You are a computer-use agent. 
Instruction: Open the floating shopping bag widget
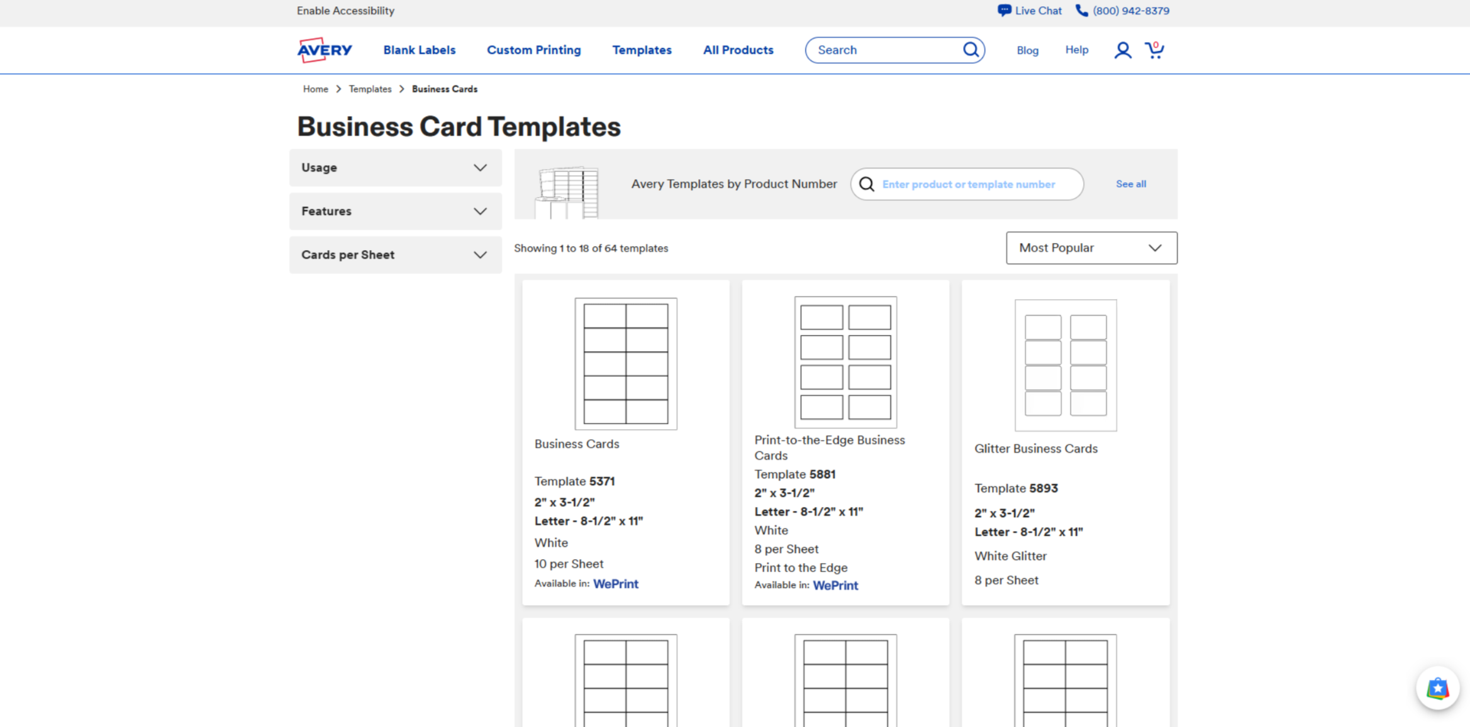(1437, 688)
